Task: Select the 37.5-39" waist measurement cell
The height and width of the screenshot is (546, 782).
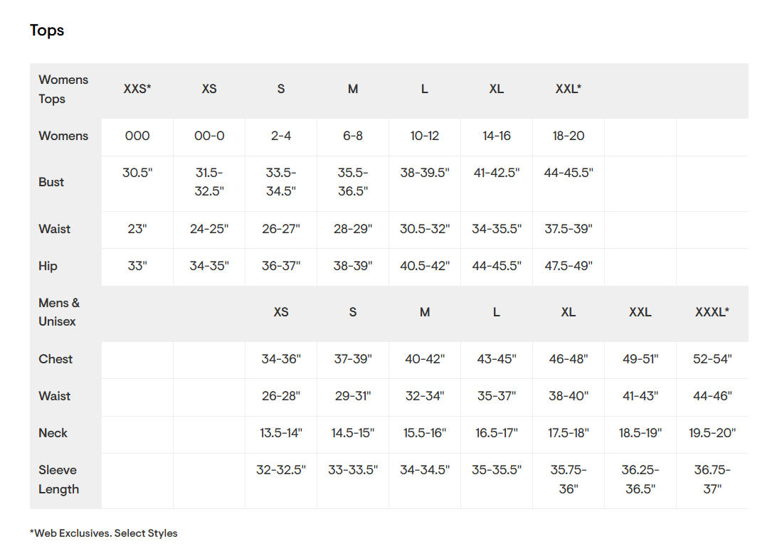Action: 569,229
